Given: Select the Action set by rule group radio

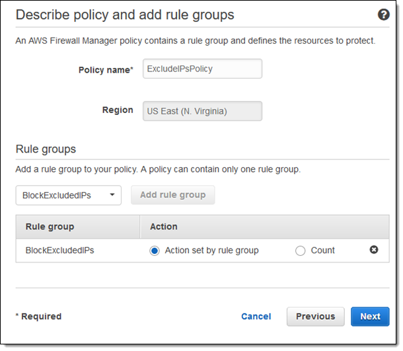Looking at the screenshot, I should [155, 251].
